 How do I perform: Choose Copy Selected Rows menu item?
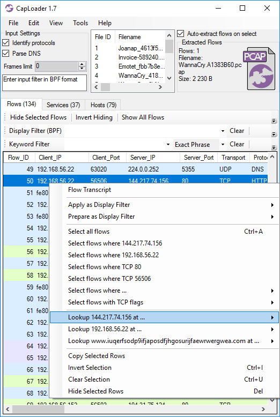165,356
